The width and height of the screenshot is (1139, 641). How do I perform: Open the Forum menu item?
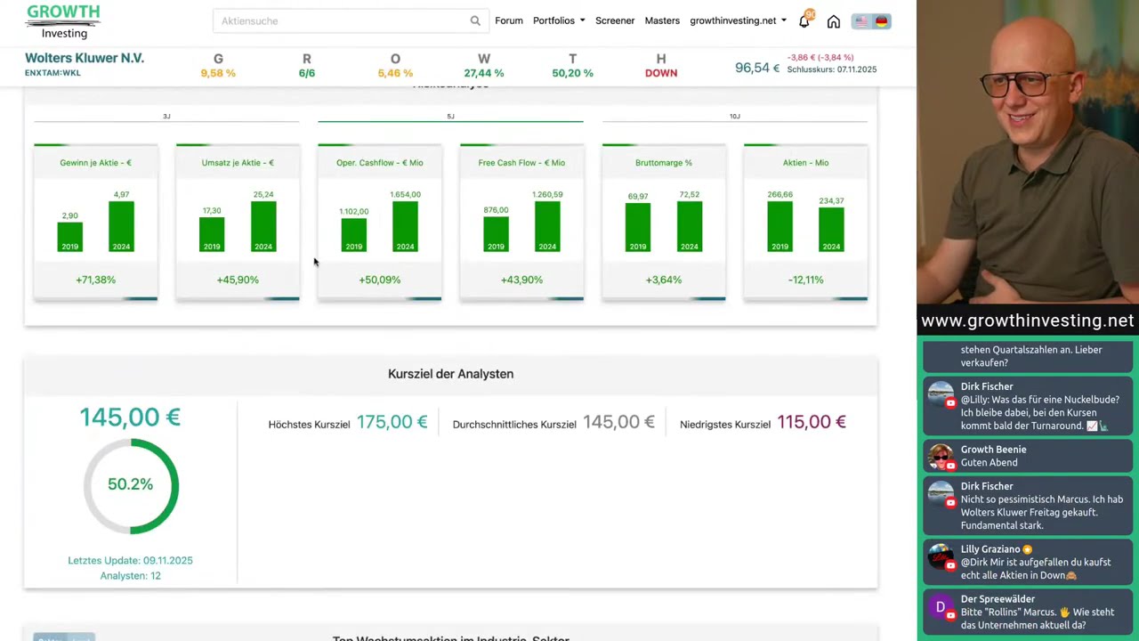coord(509,20)
